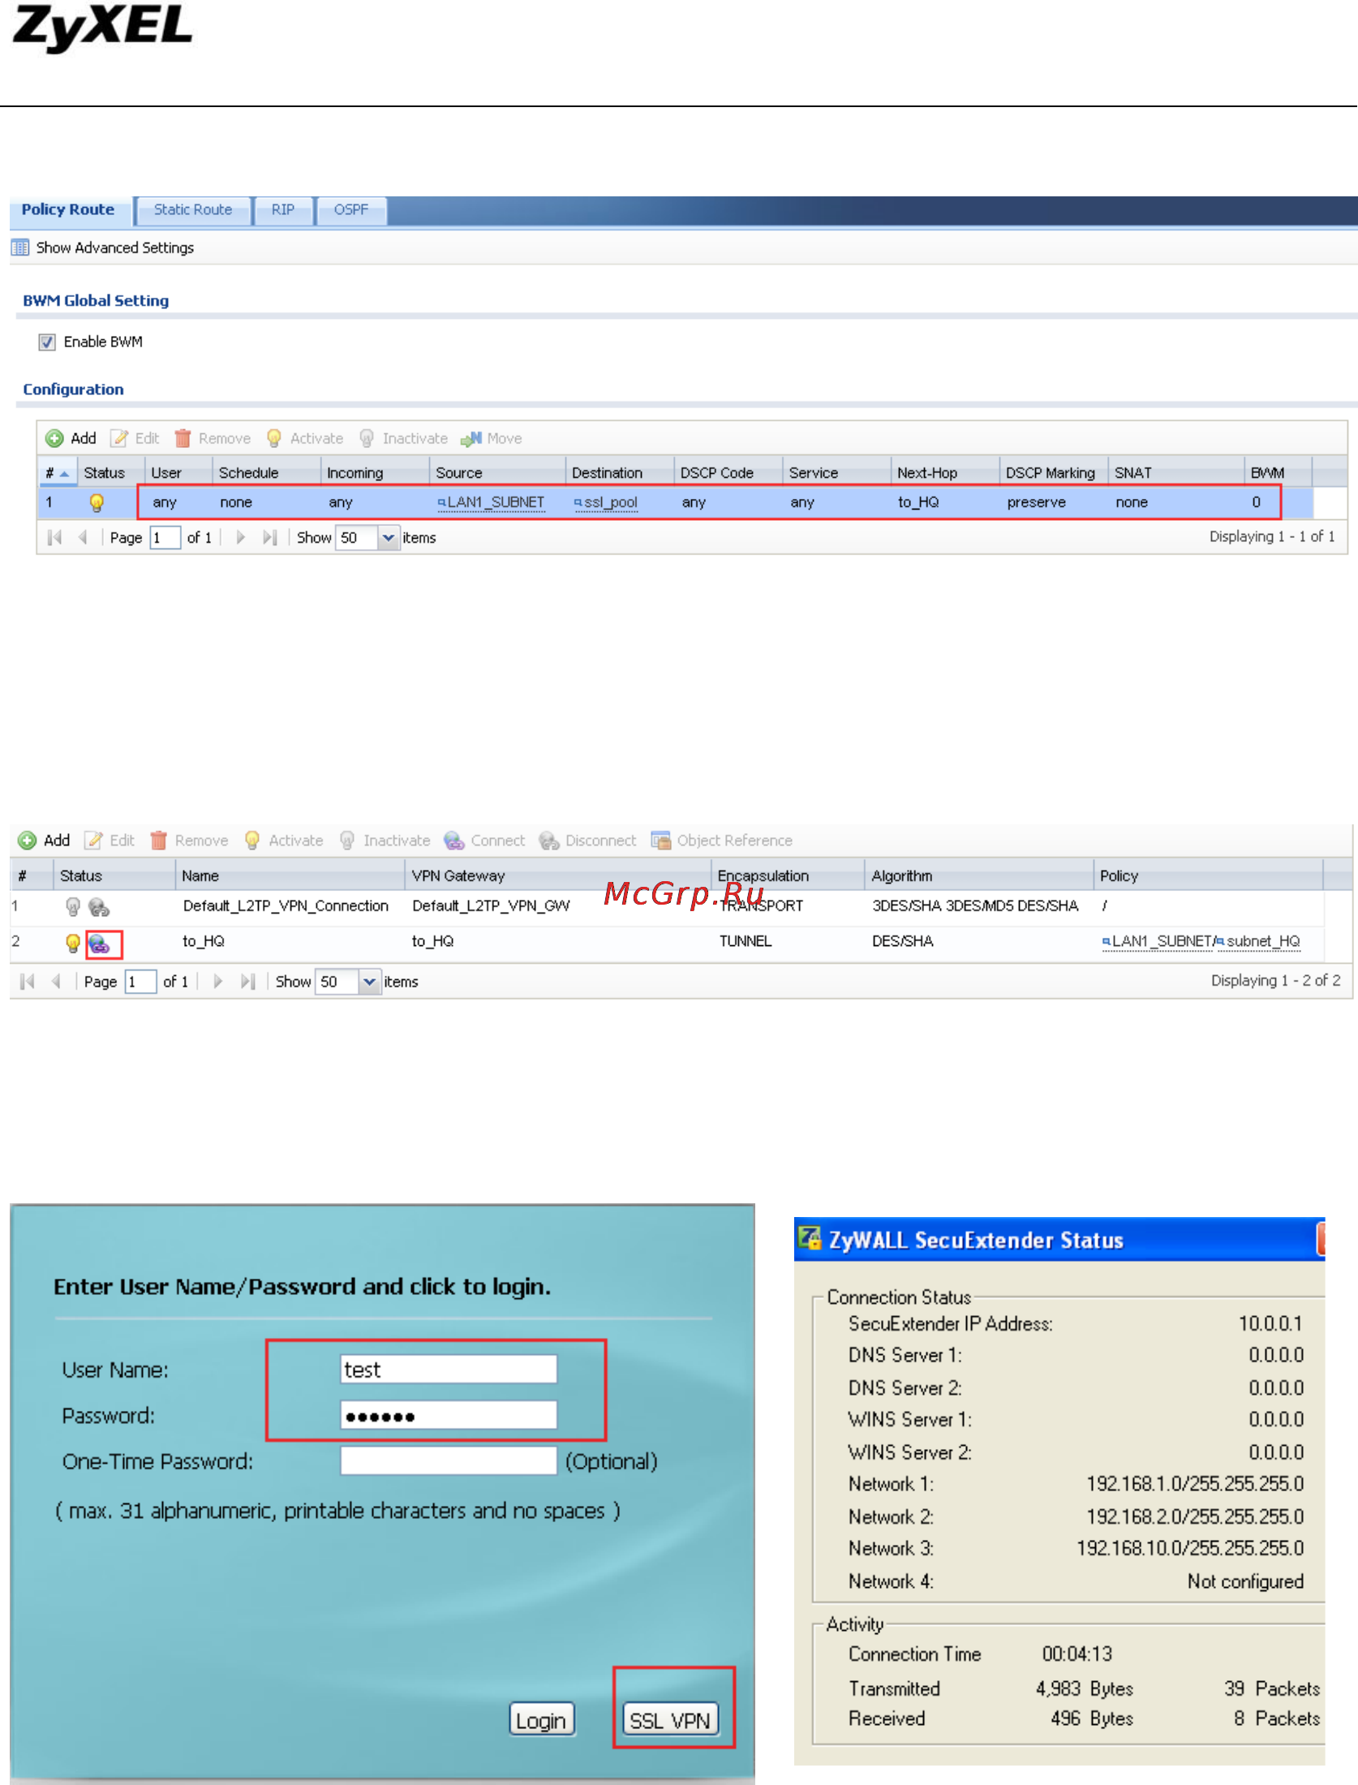Click the LAN1_SUBNET source link in policy route
The height and width of the screenshot is (1785, 1358).
click(x=491, y=502)
